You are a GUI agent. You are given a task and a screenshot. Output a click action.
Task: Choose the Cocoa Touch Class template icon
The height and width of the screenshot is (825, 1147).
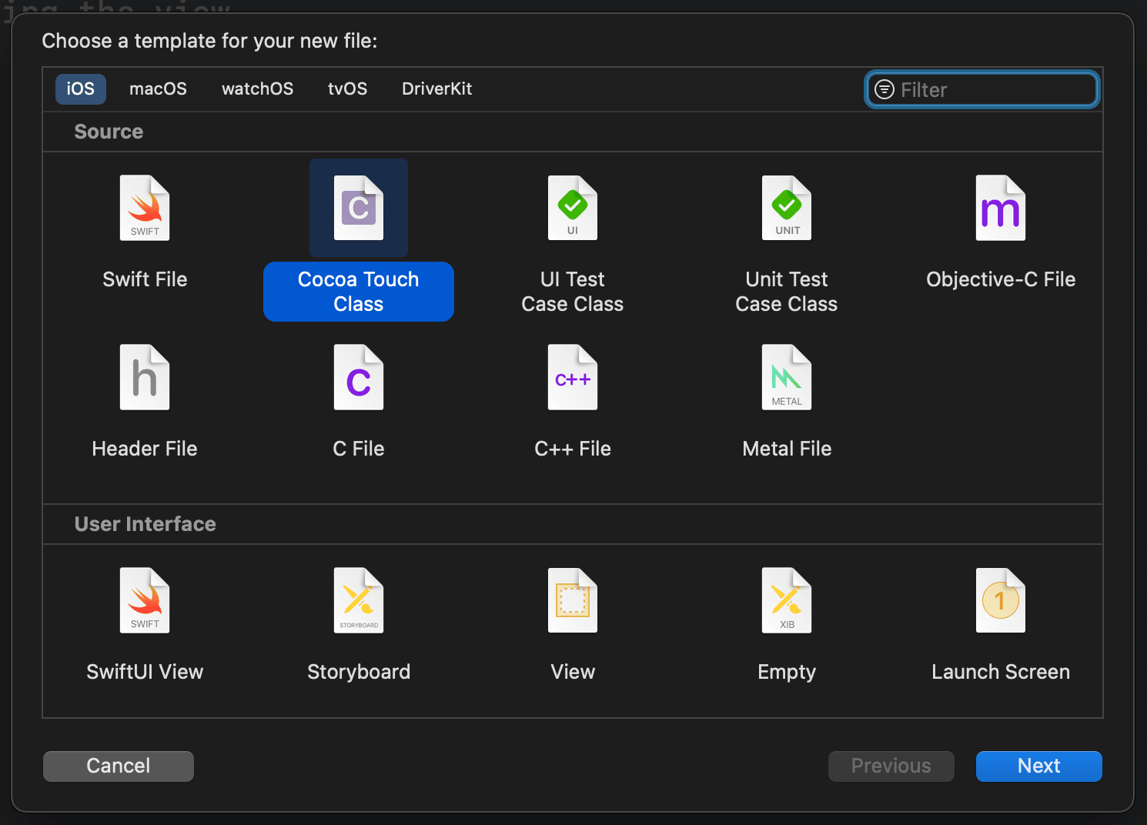(x=359, y=208)
